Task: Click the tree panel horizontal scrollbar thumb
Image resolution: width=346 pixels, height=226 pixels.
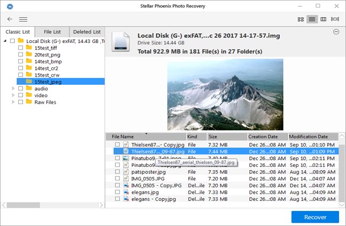Action: 23,205
